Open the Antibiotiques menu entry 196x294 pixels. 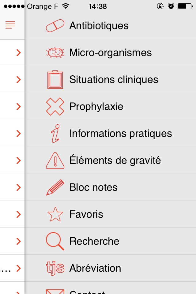pyautogui.click(x=99, y=26)
